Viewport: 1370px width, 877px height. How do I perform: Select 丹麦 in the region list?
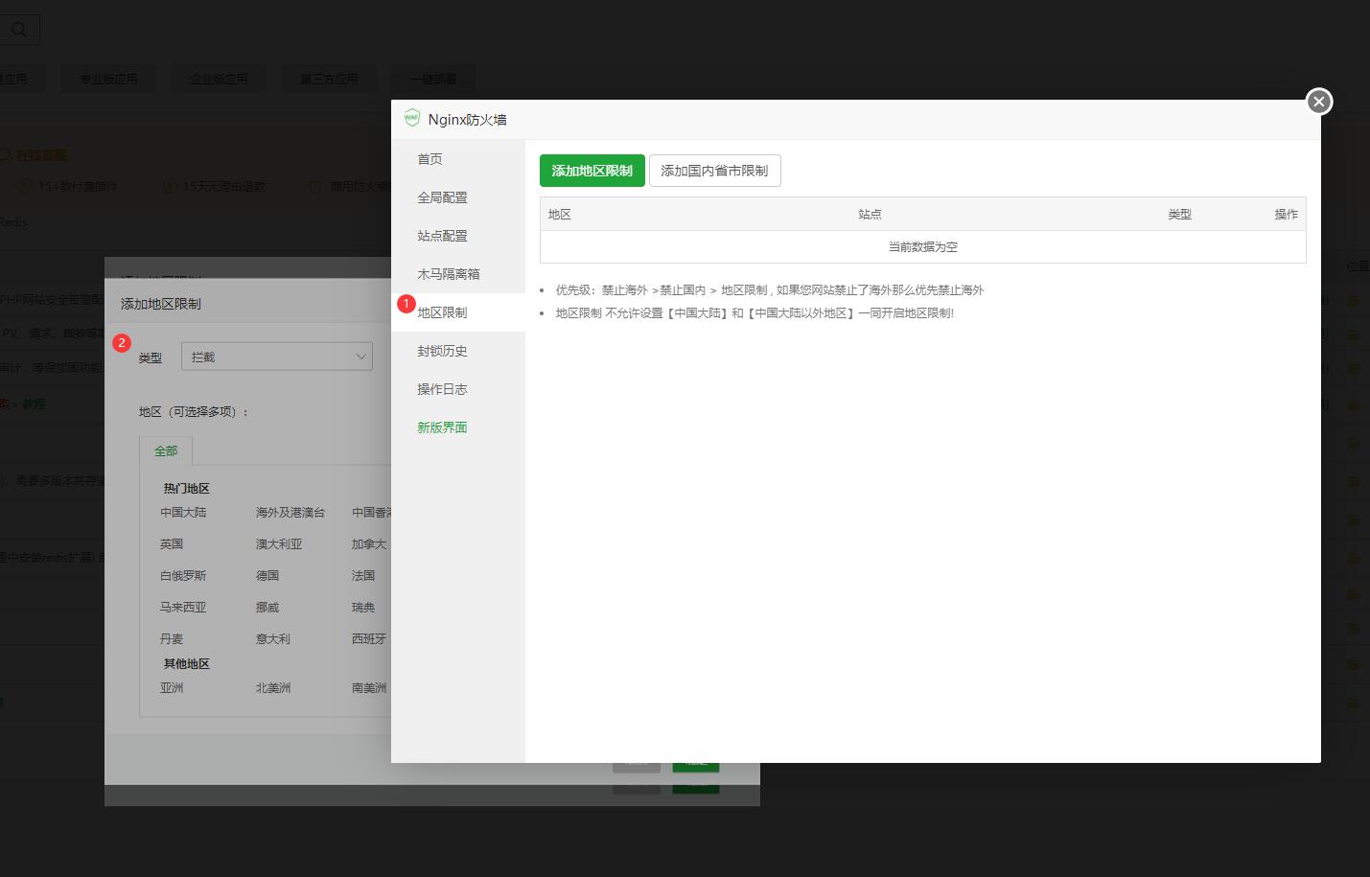coord(172,639)
